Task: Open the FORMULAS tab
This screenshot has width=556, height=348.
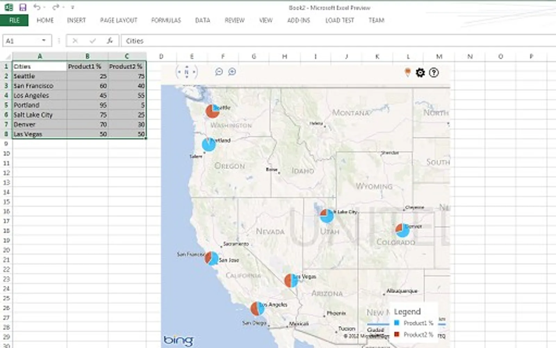Action: [166, 20]
